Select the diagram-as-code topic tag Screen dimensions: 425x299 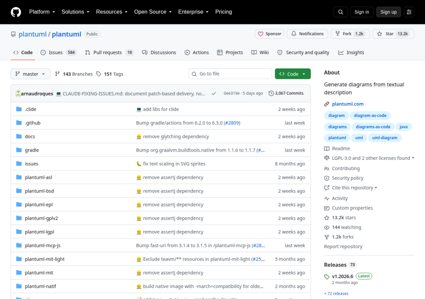(x=370, y=115)
